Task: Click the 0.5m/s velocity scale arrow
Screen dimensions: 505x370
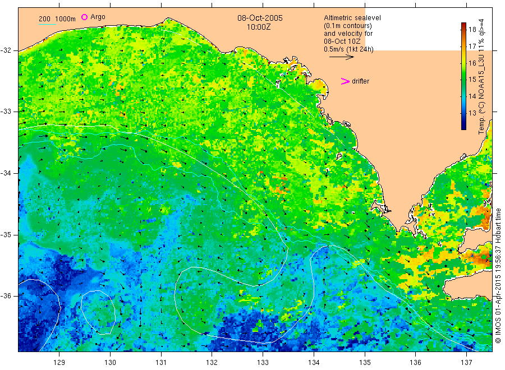Action: (x=342, y=57)
